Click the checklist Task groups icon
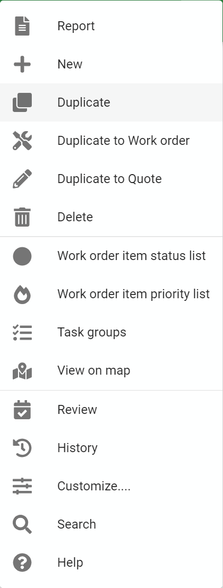This screenshot has height=588, width=223. pos(22,332)
